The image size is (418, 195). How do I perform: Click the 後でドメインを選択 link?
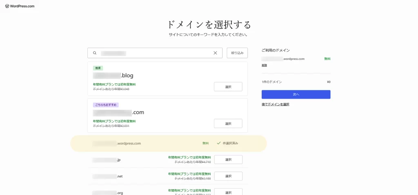tap(275, 104)
